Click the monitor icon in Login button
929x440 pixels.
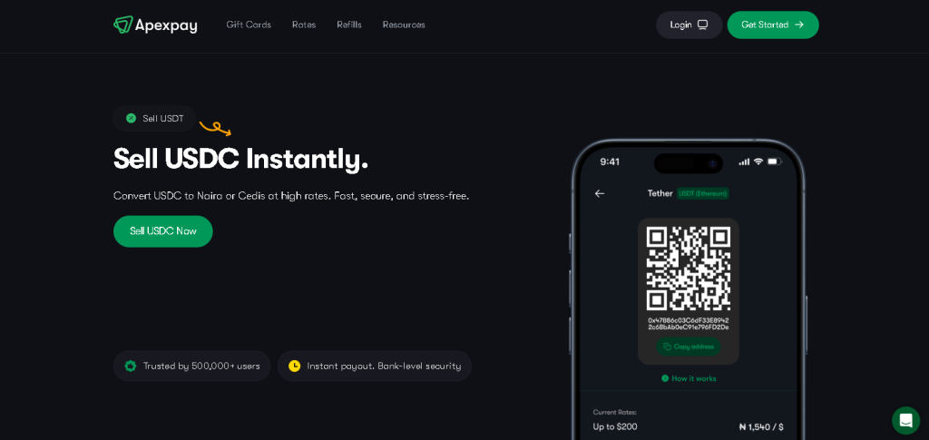[x=702, y=24]
